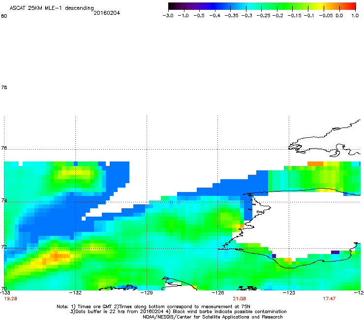The image size is (364, 320).
Task: Click colorbar label -0.35
Action: coord(232,16)
